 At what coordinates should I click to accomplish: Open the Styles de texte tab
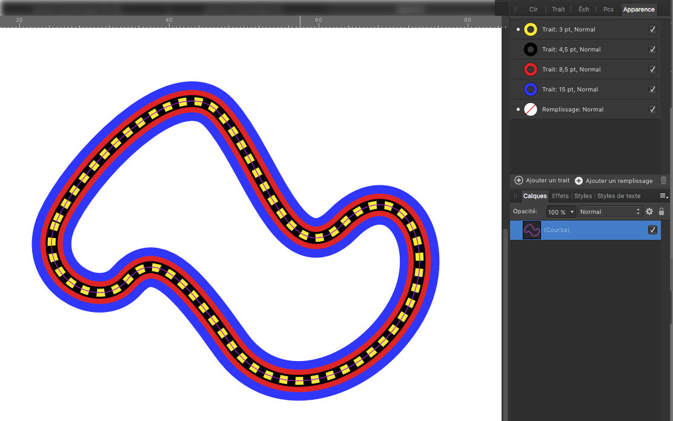(618, 196)
